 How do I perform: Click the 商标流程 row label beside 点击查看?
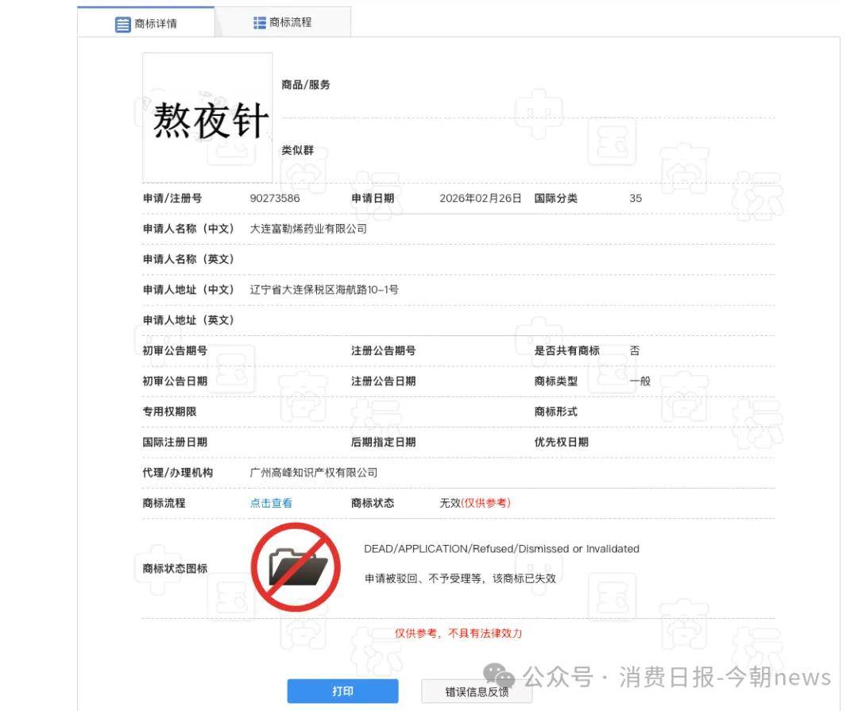164,503
